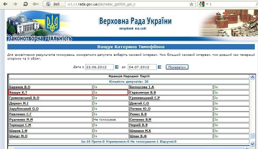The image size is (258, 149).
Task: Click the 'Веб' site badge in address bar
Action: 54,4
